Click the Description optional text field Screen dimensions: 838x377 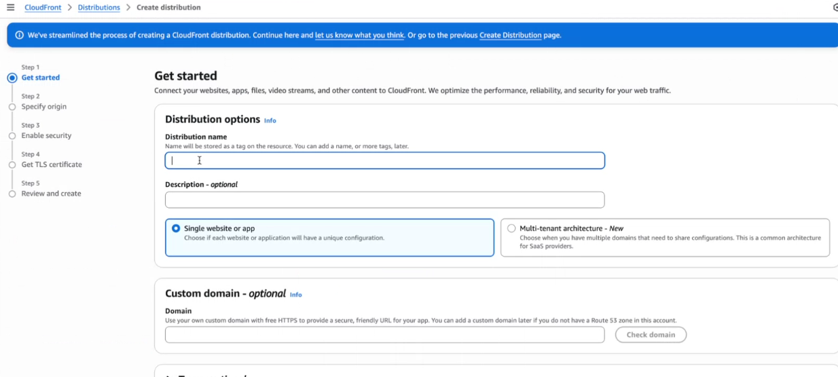[x=384, y=200]
